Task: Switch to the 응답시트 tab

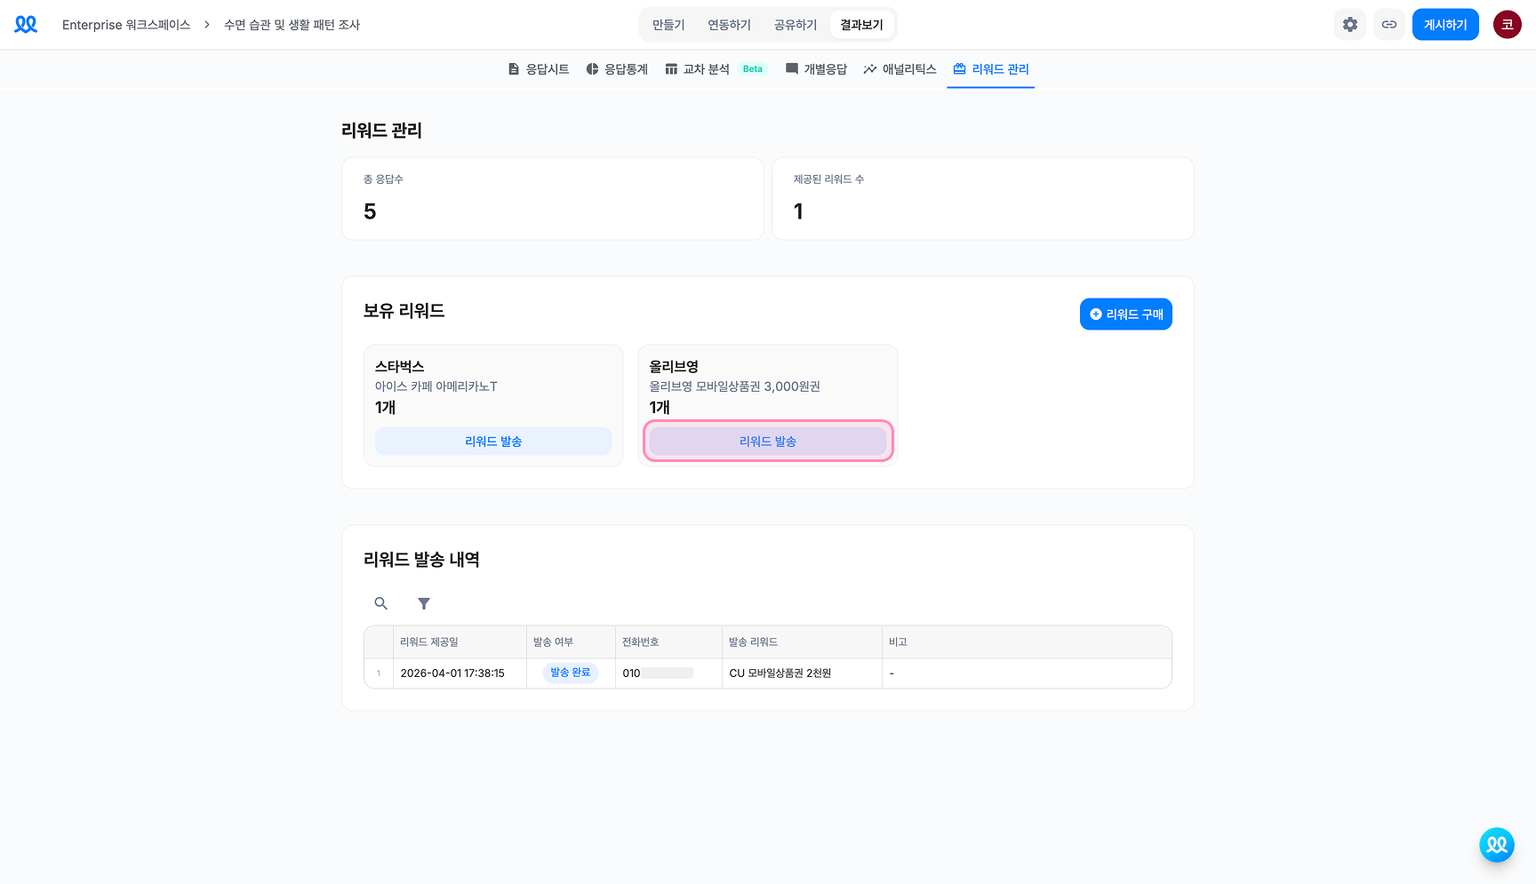Action: [539, 69]
